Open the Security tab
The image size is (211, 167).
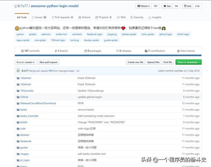[x=137, y=17]
